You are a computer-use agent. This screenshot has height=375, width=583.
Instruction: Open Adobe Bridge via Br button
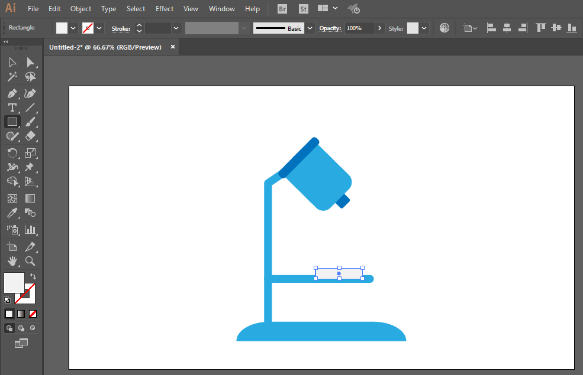(282, 9)
